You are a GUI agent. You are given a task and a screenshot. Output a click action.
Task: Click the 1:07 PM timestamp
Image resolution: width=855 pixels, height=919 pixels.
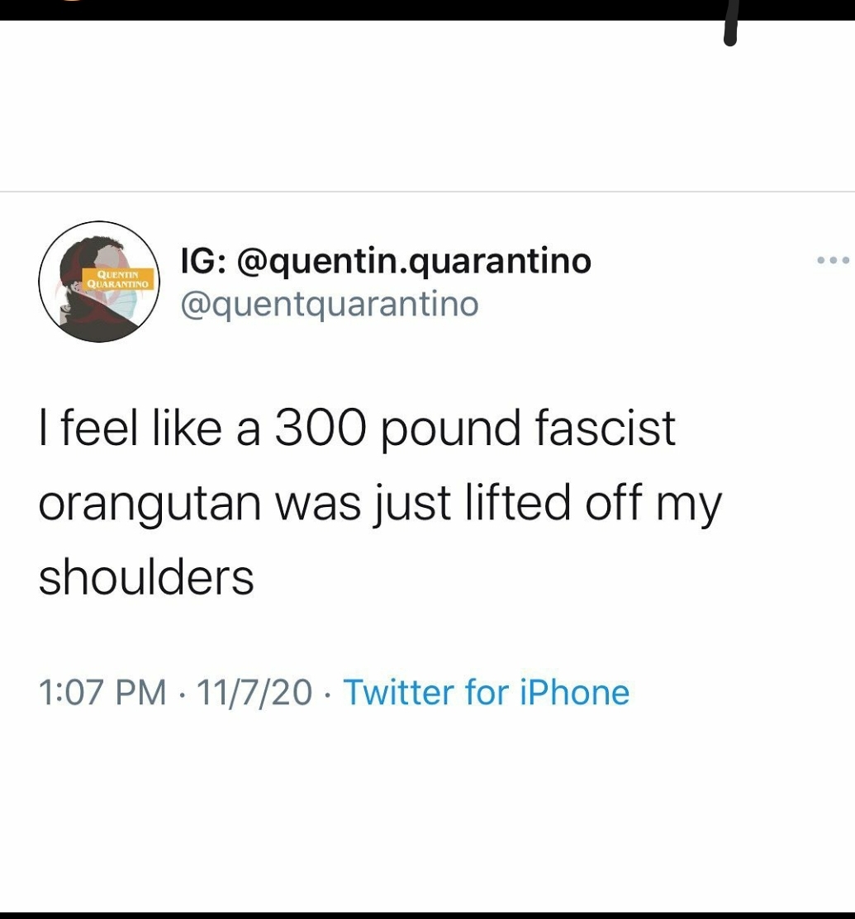102,692
